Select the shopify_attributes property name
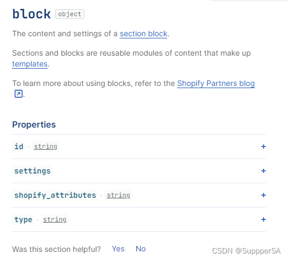This screenshot has height=260, width=289. click(x=55, y=195)
